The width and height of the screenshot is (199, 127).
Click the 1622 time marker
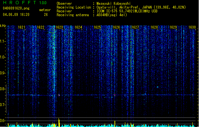(40, 27)
